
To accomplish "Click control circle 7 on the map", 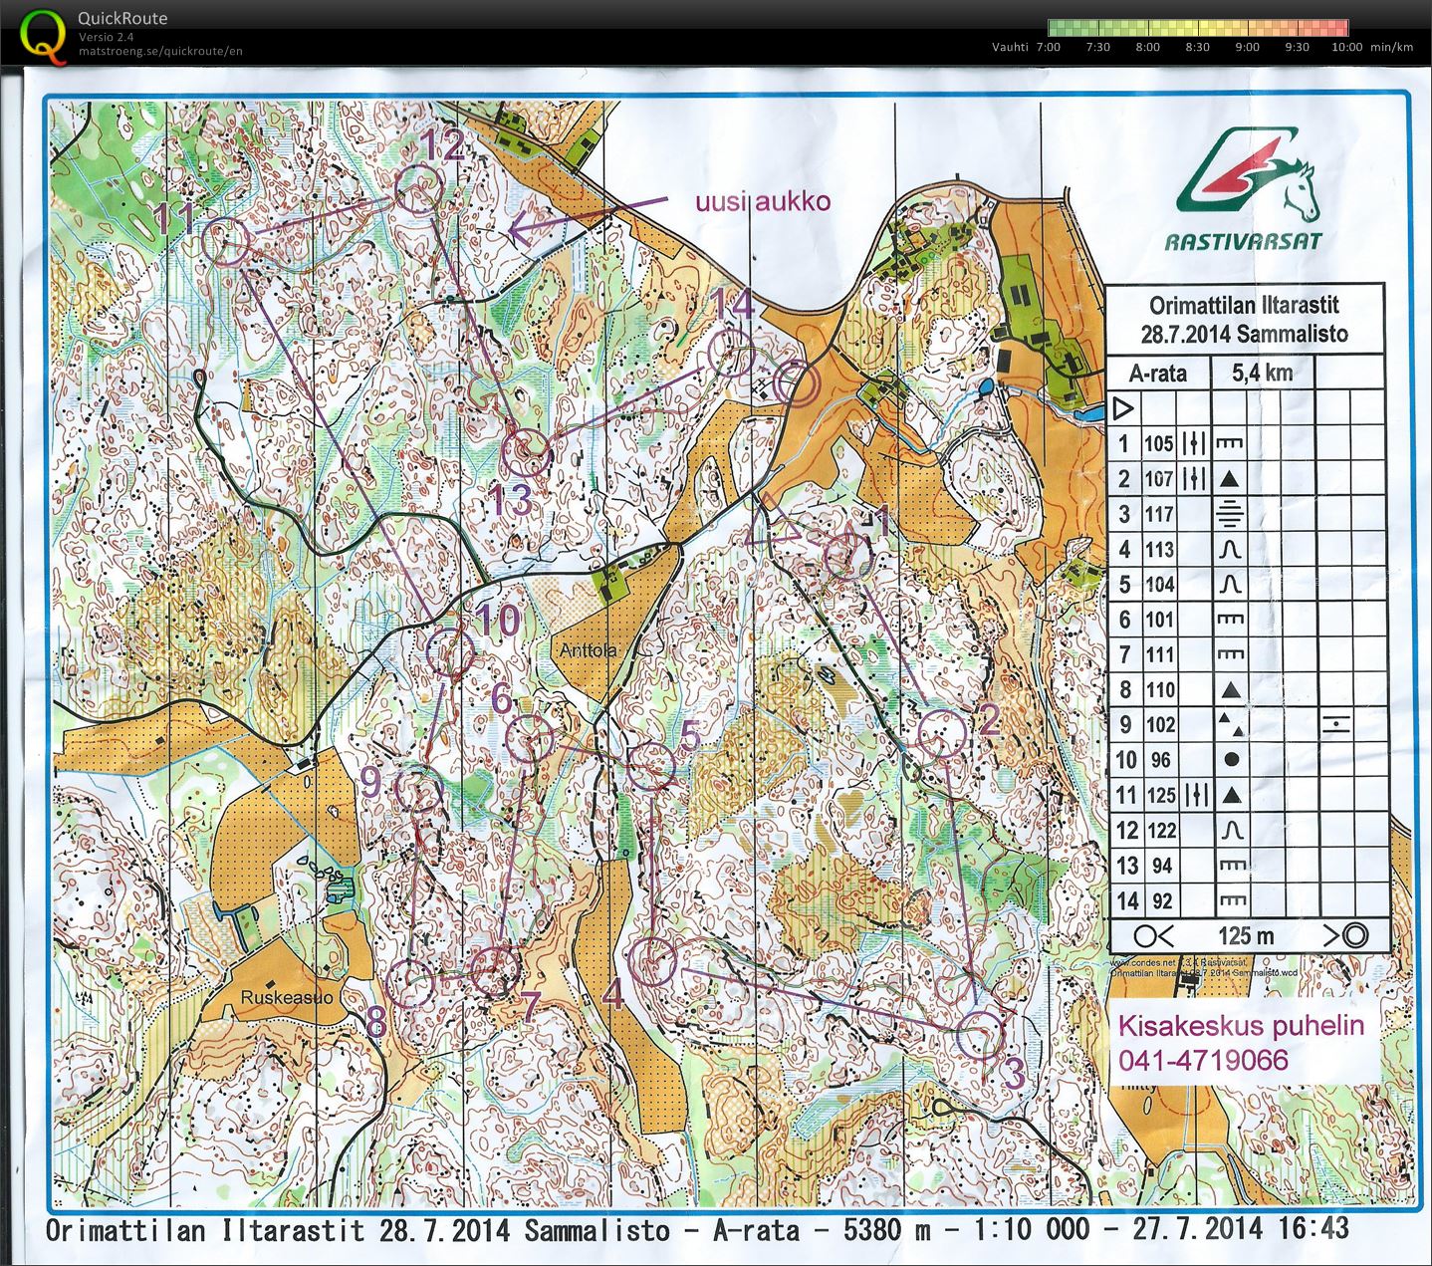I will (x=495, y=972).
